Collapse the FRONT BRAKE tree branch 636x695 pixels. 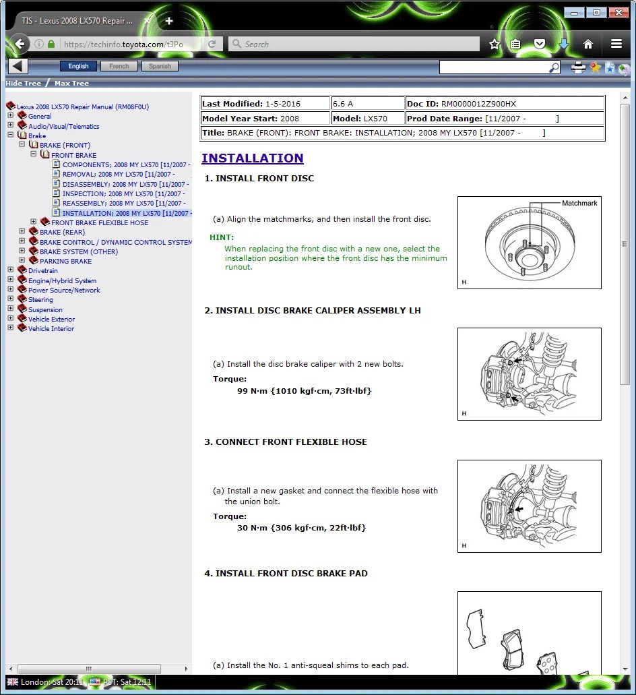pyautogui.click(x=32, y=155)
